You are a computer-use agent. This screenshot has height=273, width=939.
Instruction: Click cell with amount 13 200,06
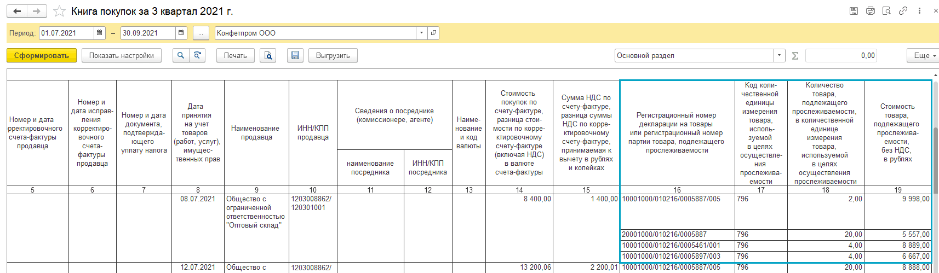pos(519,268)
